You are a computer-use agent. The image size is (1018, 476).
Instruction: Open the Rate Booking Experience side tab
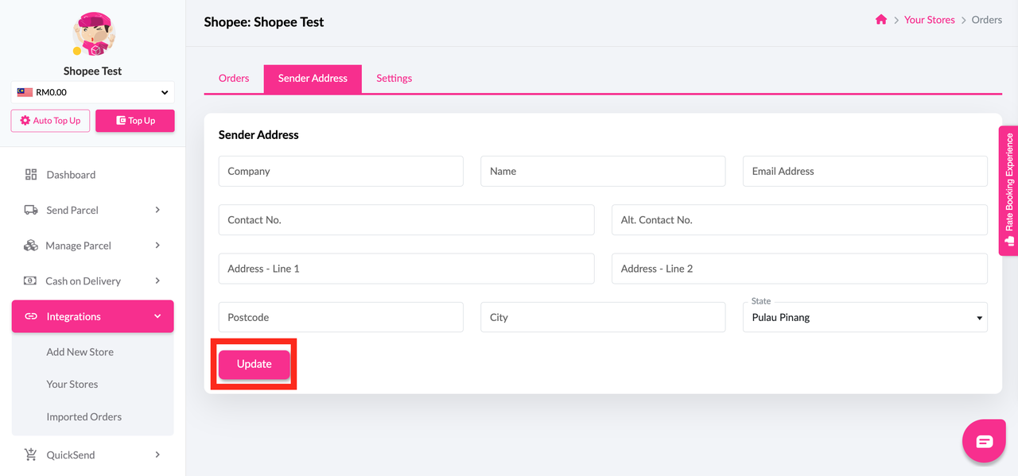(1008, 191)
